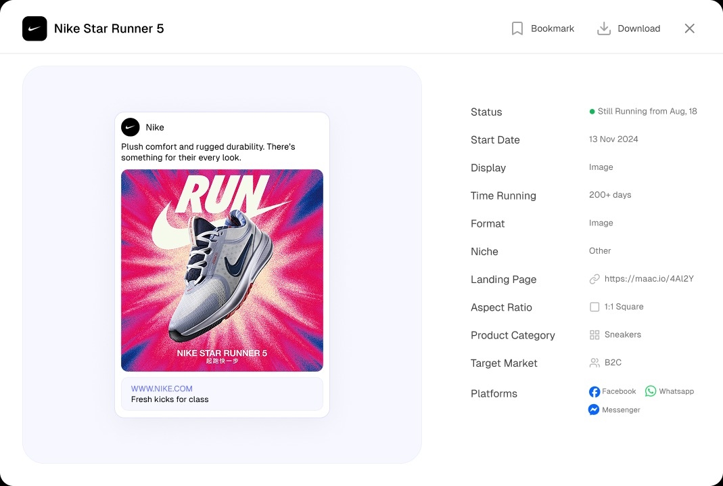Open landing page https://maac.io/4Al2Y
The height and width of the screenshot is (486, 723).
649,279
